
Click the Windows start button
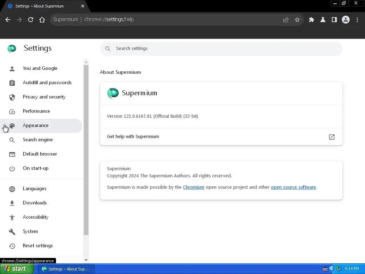(17, 269)
